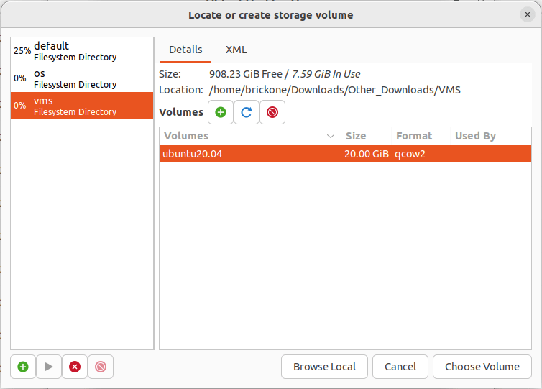Select the os storage pool

[82, 78]
